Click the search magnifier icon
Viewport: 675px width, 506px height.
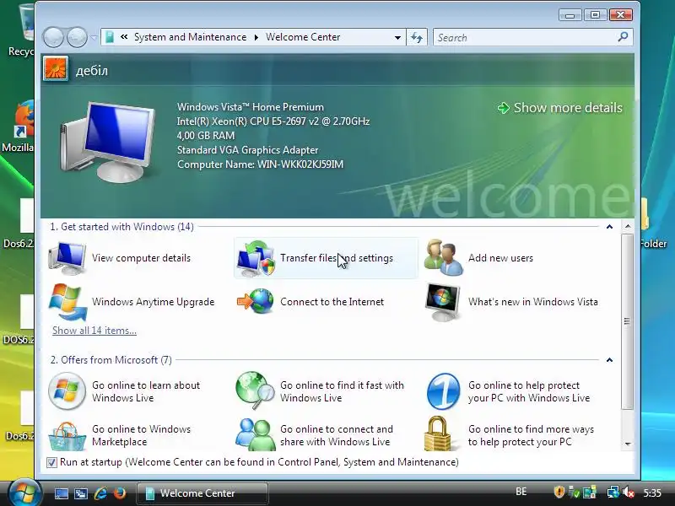coord(623,37)
